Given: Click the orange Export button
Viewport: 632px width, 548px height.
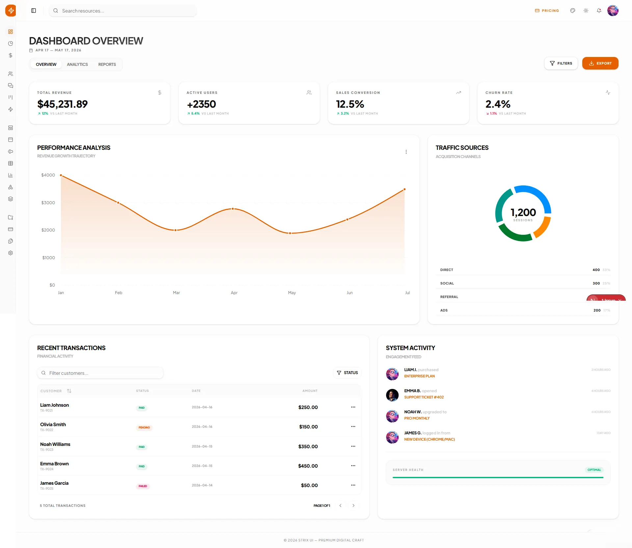Looking at the screenshot, I should (x=600, y=63).
